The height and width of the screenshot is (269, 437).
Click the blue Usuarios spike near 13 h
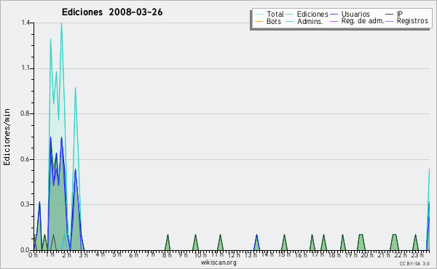tap(256, 243)
